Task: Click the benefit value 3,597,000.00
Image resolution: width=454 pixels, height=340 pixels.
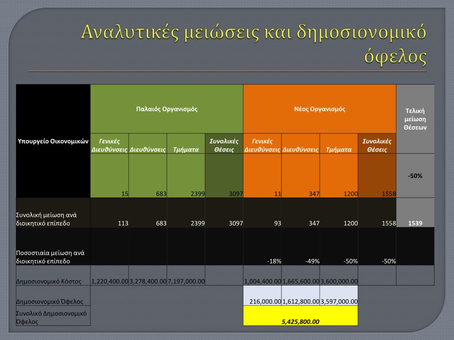Action: [339, 301]
